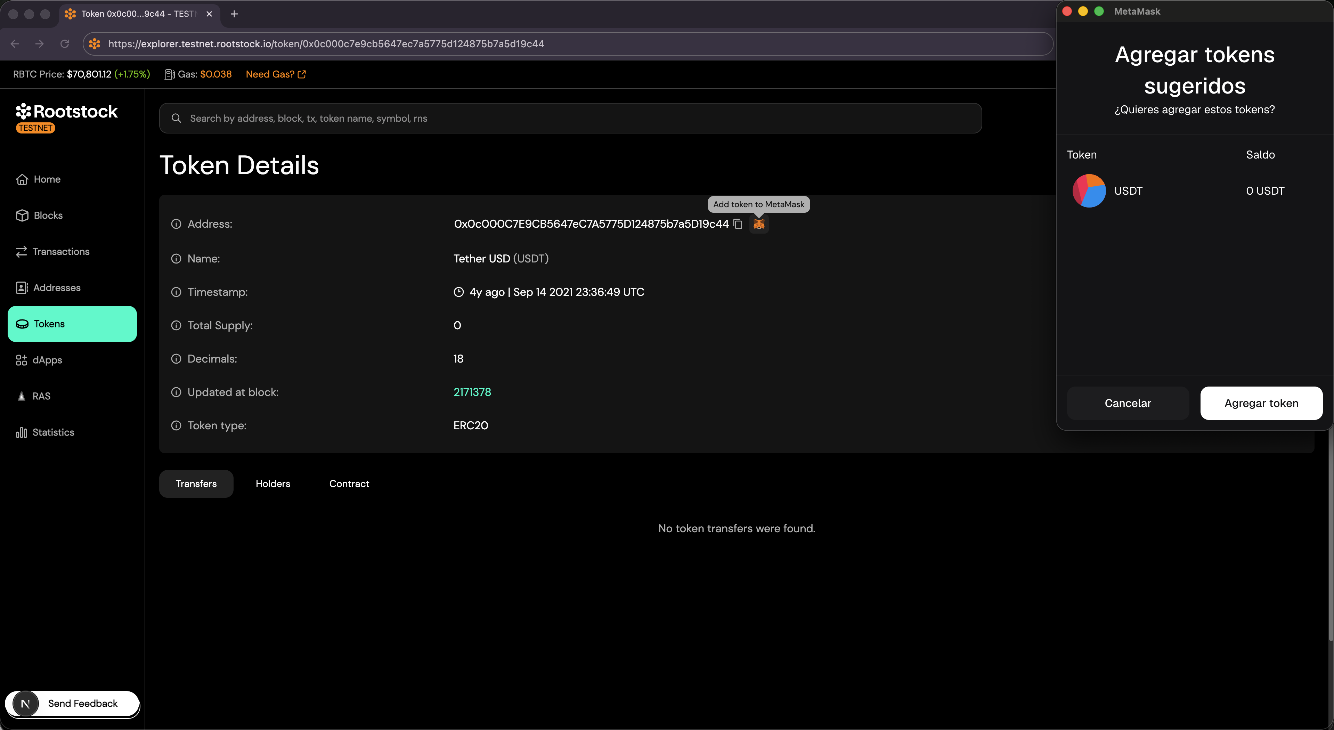Open block 2171378 details

tap(472, 392)
